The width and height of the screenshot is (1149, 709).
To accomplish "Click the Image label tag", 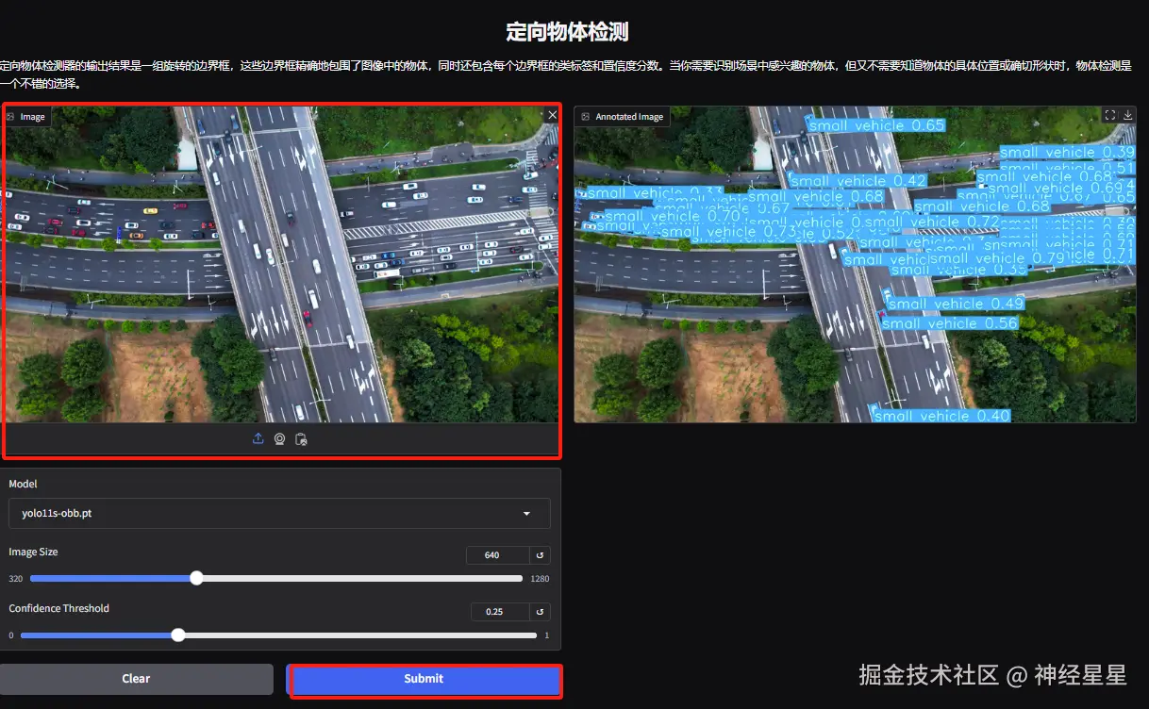I will click(26, 117).
